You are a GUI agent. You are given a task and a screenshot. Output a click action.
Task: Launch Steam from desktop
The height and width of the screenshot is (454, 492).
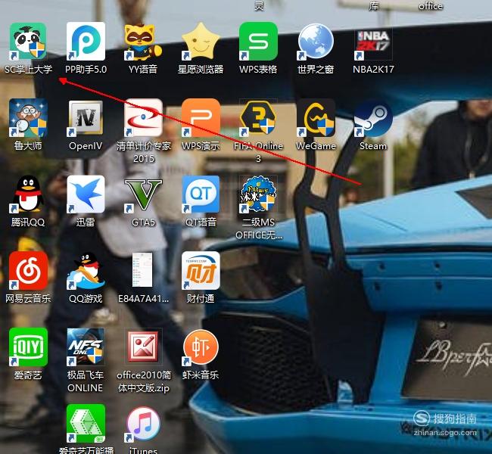coord(373,118)
